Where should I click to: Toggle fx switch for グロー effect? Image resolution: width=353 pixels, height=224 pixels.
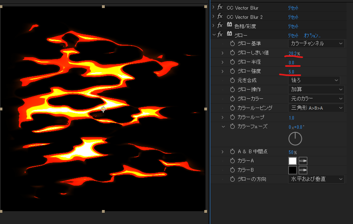click(220, 35)
